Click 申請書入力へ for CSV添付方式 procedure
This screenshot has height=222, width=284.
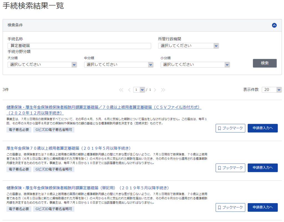[x=262, y=128]
